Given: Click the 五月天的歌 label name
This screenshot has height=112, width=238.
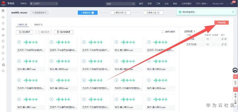Looking at the screenshot, I should pos(191,45).
